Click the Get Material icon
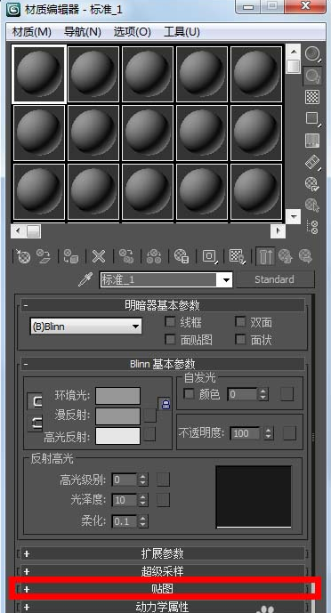This screenshot has height=613, width=331. click(23, 256)
